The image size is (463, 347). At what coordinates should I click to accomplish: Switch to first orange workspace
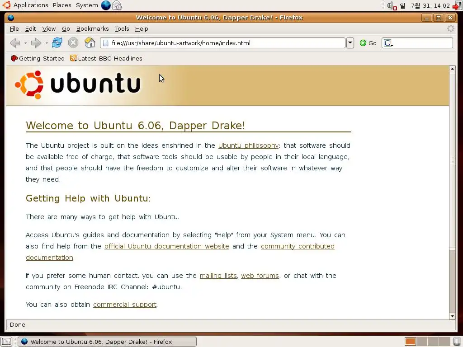(410, 342)
